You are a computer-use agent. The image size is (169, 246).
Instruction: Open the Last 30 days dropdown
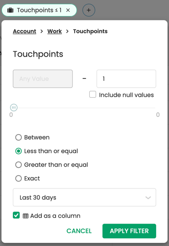coord(84,197)
